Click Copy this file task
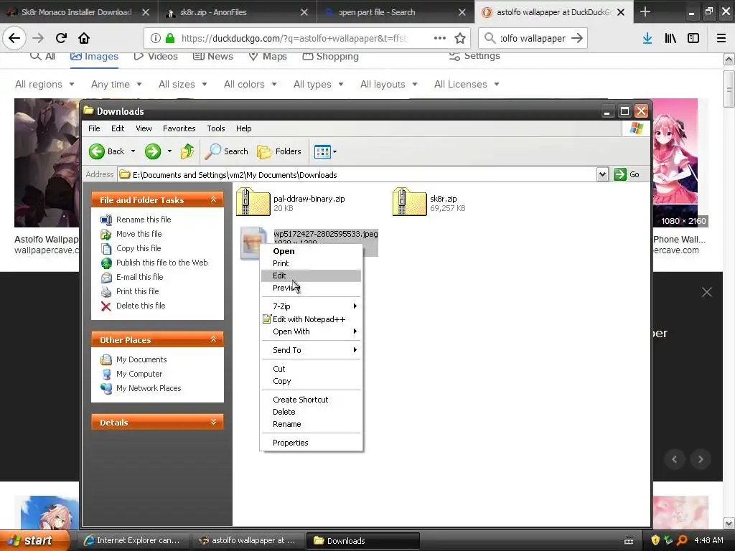The height and width of the screenshot is (551, 735). click(x=139, y=248)
